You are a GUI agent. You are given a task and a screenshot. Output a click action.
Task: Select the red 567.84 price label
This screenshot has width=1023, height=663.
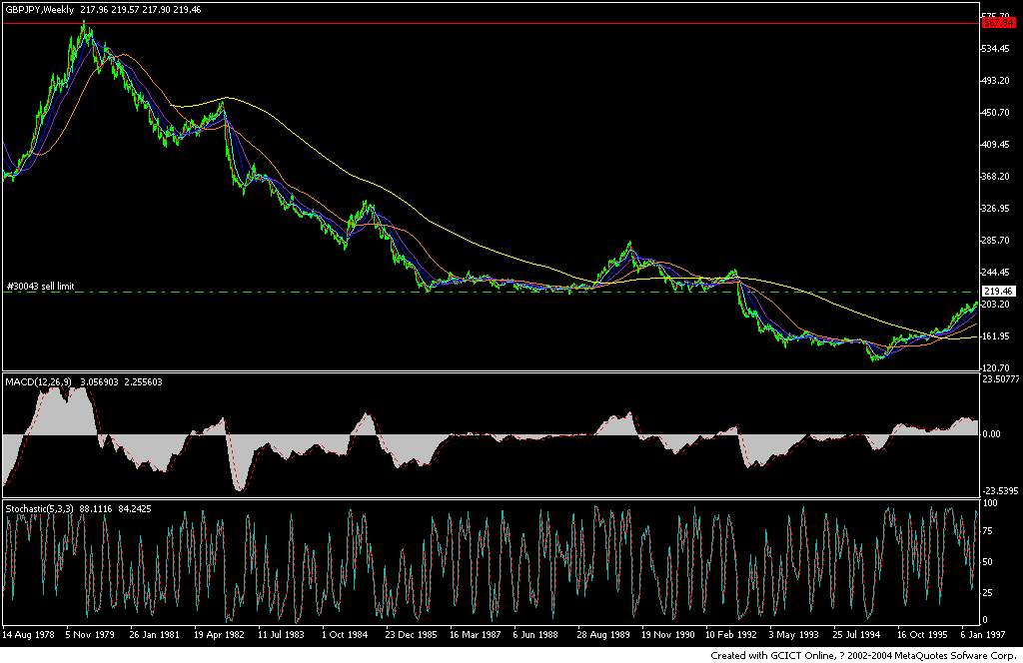click(999, 23)
